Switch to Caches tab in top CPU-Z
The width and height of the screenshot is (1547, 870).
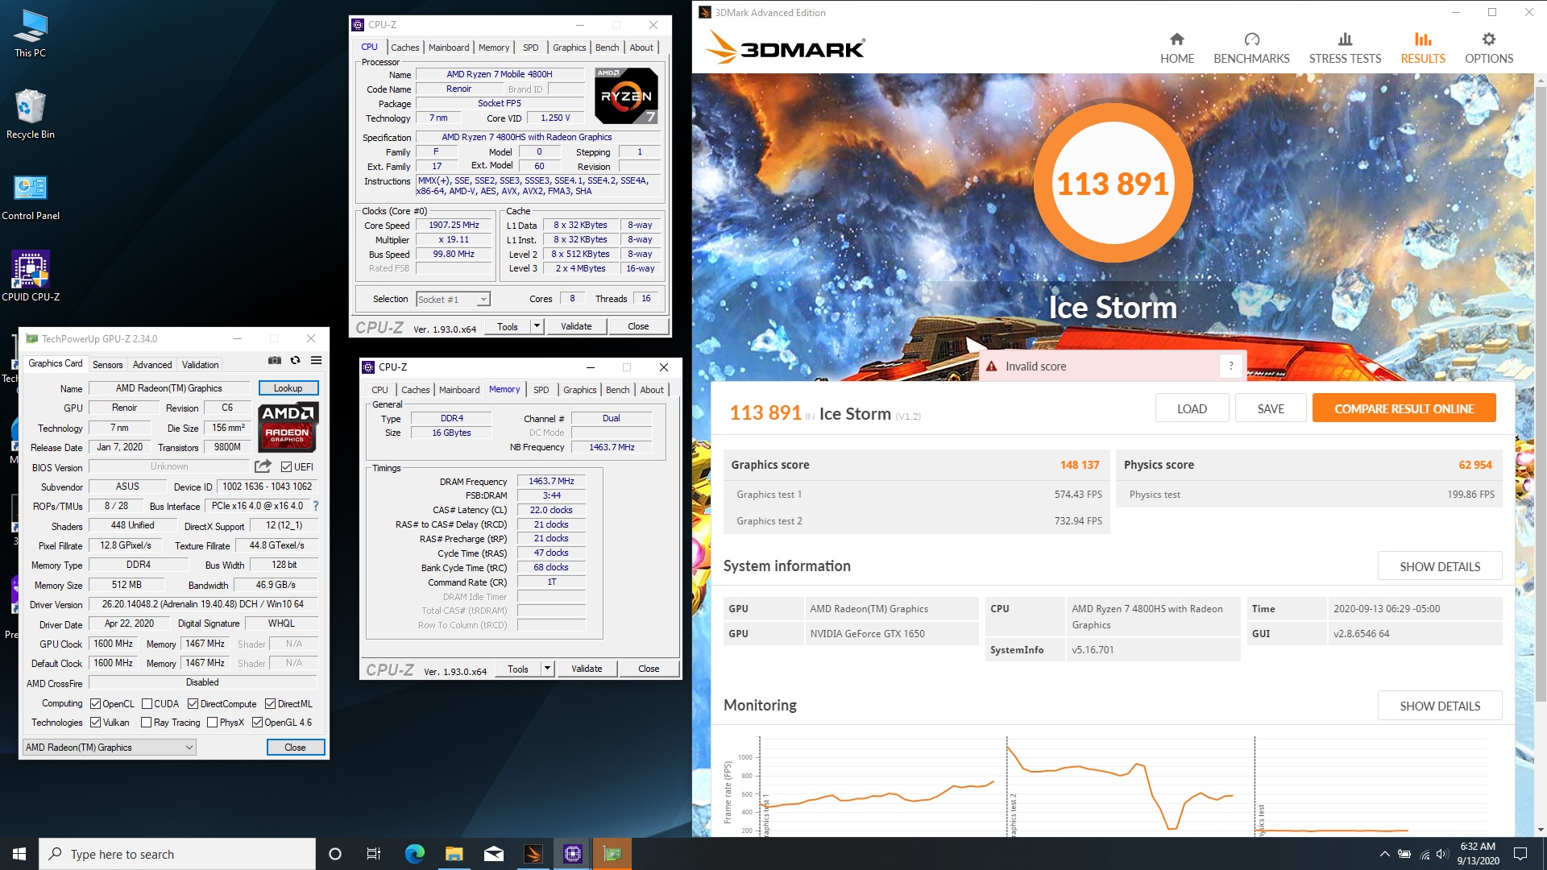pos(404,48)
